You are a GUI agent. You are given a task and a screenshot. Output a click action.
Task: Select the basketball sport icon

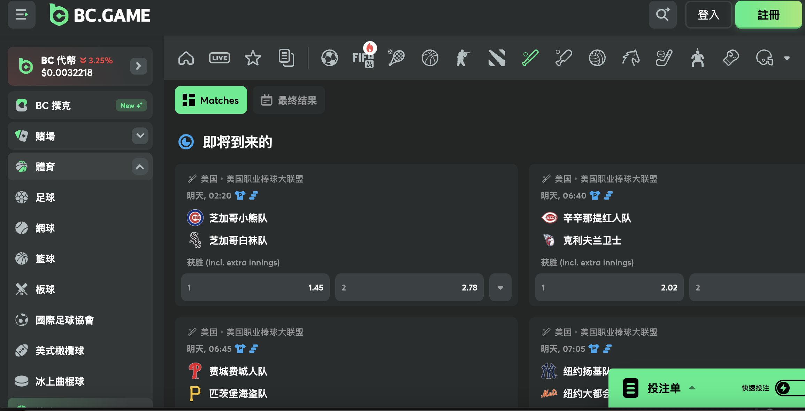pos(430,58)
